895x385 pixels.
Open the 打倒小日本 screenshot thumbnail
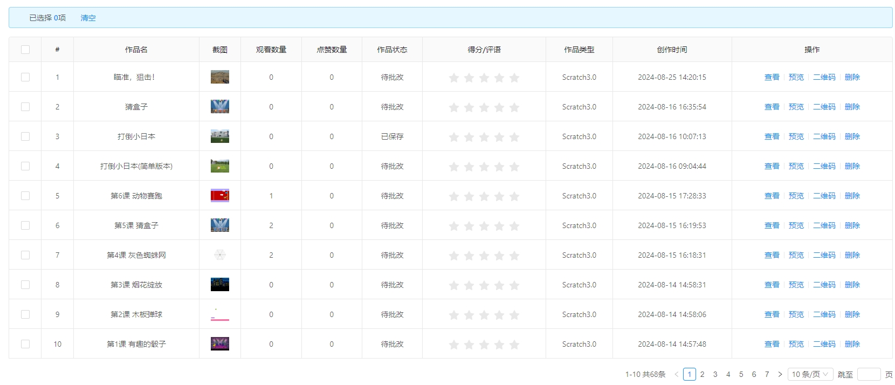220,136
